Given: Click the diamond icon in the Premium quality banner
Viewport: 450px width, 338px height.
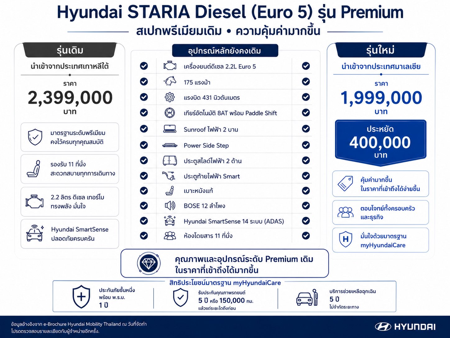Looking at the screenshot, I should coord(149,264).
